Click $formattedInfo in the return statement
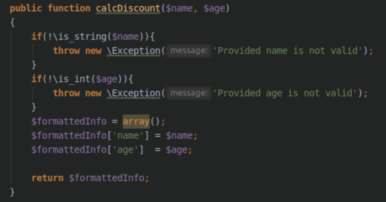 pos(107,178)
